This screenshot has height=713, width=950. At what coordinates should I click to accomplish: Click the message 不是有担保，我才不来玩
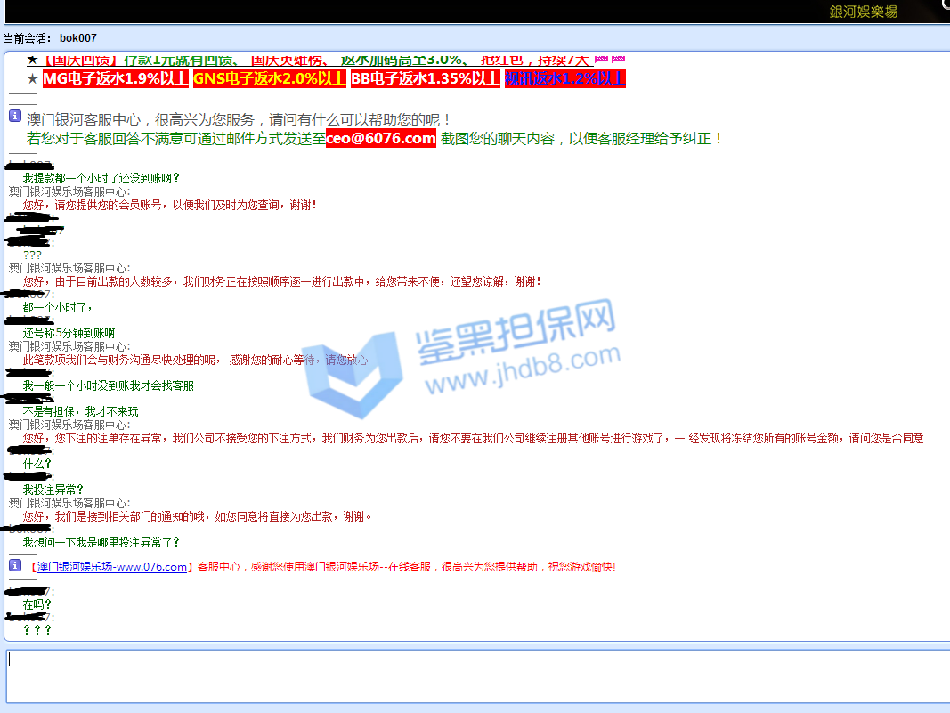pyautogui.click(x=80, y=412)
